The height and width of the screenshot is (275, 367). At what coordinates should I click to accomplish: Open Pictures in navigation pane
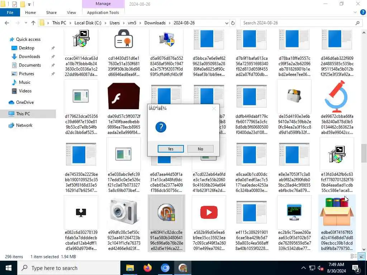click(x=27, y=74)
